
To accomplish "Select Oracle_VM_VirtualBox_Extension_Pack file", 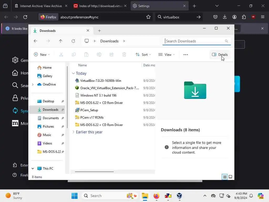I will click(110, 88).
